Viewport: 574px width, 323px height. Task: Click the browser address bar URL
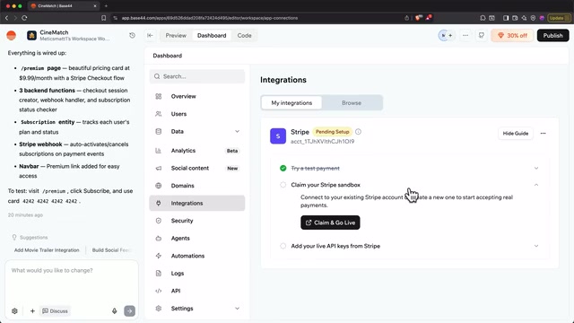click(x=209, y=18)
